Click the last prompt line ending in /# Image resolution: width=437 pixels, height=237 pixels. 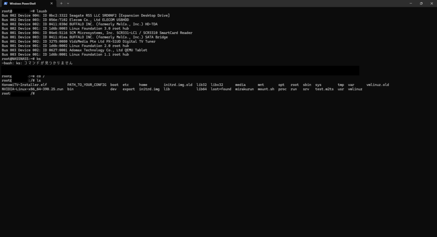(18, 94)
